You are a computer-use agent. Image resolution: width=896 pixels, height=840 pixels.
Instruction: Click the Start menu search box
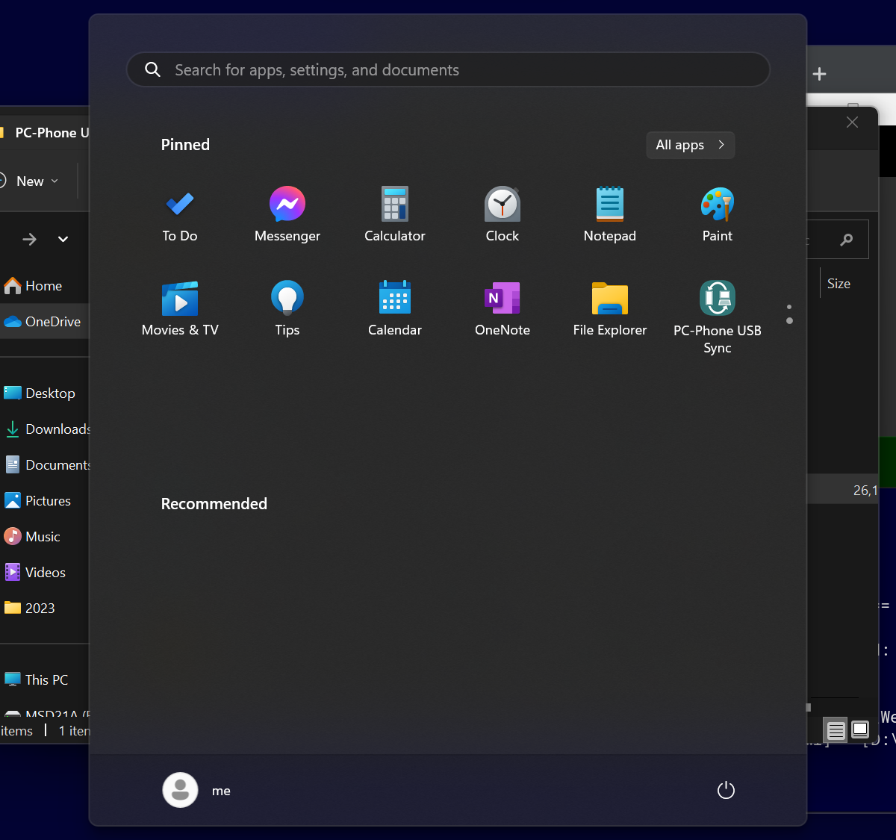[448, 70]
